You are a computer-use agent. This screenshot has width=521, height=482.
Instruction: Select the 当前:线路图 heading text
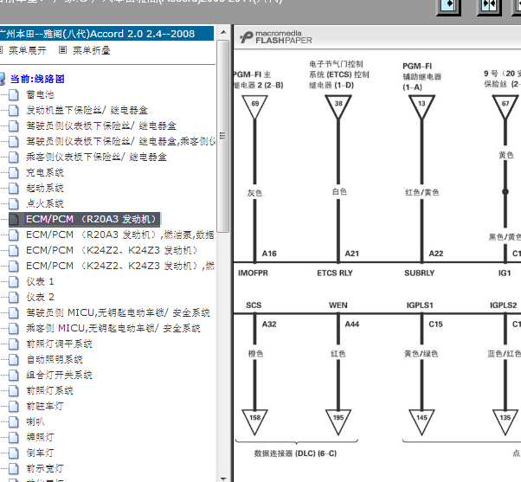pos(37,79)
